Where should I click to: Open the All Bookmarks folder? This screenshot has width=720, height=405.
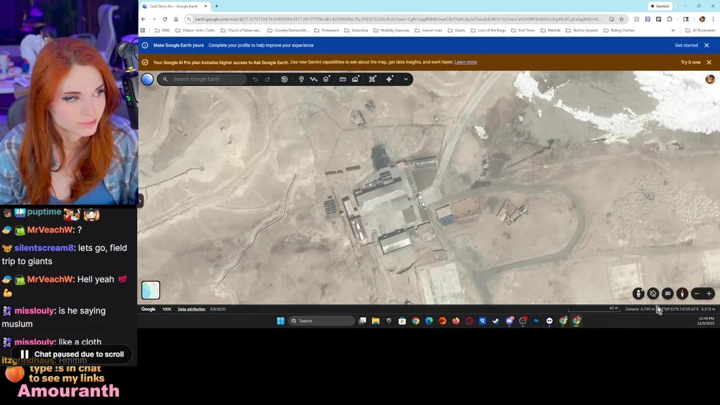click(x=700, y=30)
